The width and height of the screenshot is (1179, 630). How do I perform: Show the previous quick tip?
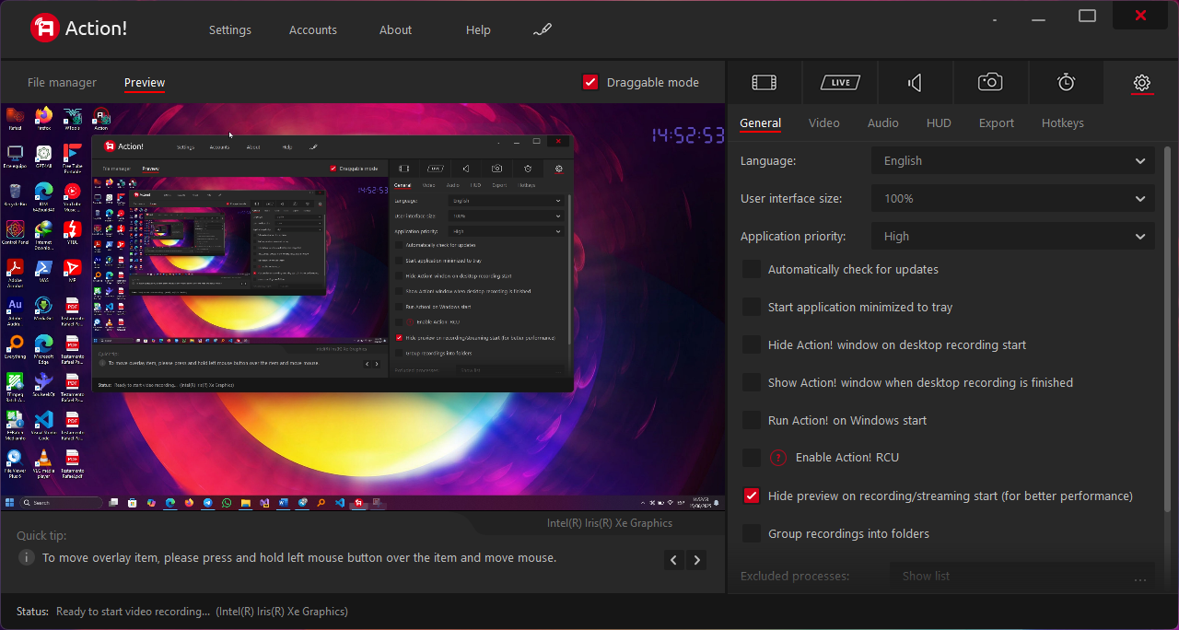(674, 559)
